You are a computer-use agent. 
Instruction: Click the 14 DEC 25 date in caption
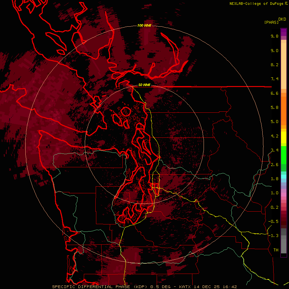[207, 287]
